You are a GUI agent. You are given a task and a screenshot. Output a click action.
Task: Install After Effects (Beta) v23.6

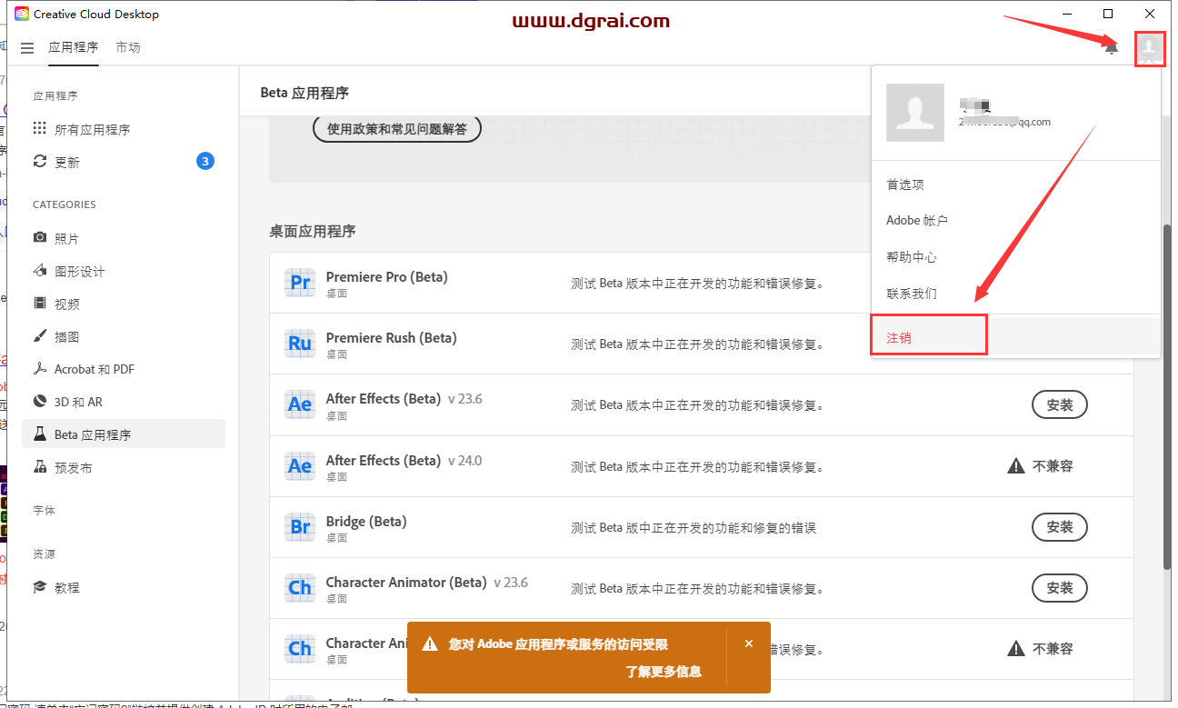pos(1060,405)
